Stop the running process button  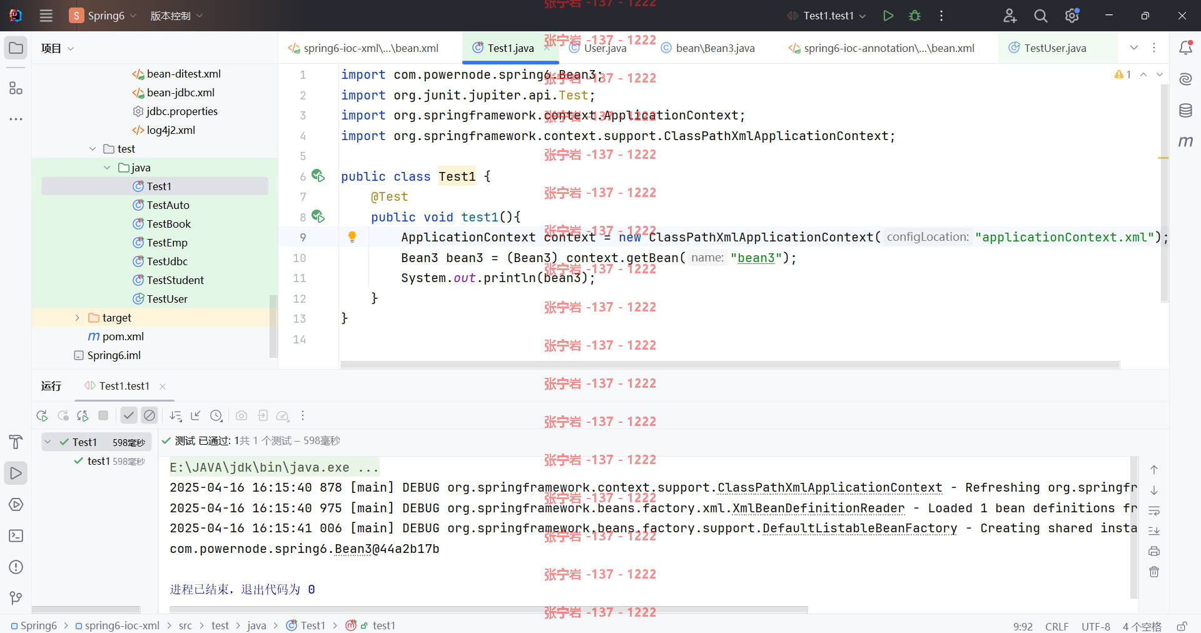pos(103,415)
